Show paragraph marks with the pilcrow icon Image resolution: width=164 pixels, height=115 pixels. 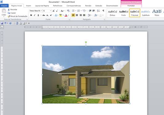pyautogui.click(x=103, y=11)
